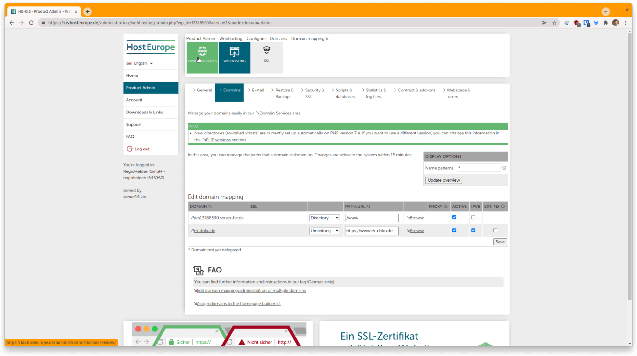Viewport: 637px width, 356px height.
Task: Open the English language selector
Action: [x=140, y=63]
